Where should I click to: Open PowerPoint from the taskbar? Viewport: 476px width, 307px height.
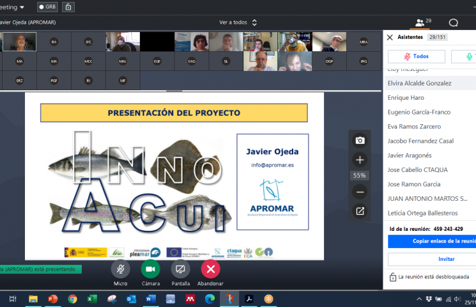(x=53, y=299)
